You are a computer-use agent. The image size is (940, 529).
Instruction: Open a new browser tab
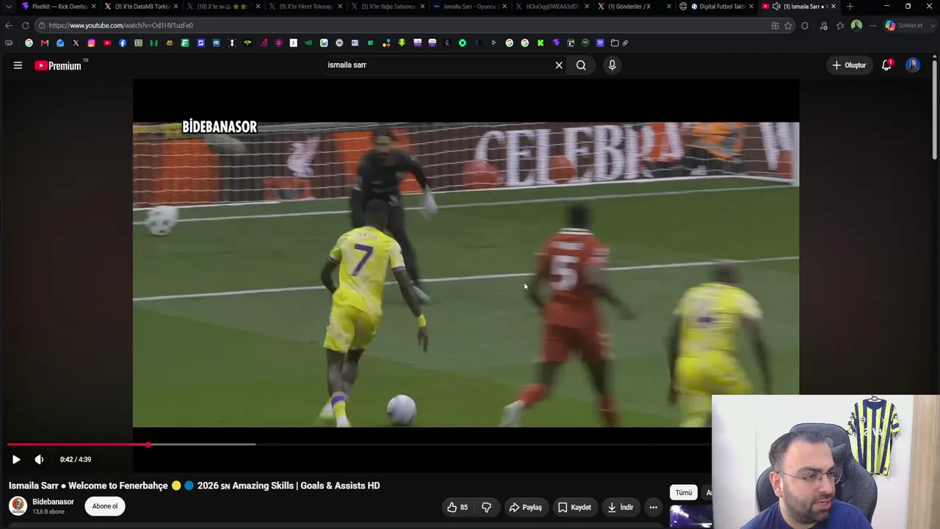(x=850, y=7)
